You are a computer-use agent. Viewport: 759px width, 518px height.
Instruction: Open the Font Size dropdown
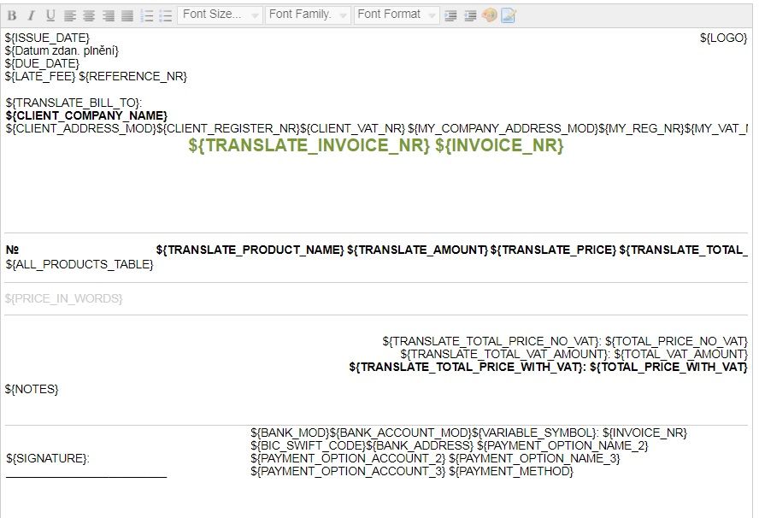[x=221, y=15]
